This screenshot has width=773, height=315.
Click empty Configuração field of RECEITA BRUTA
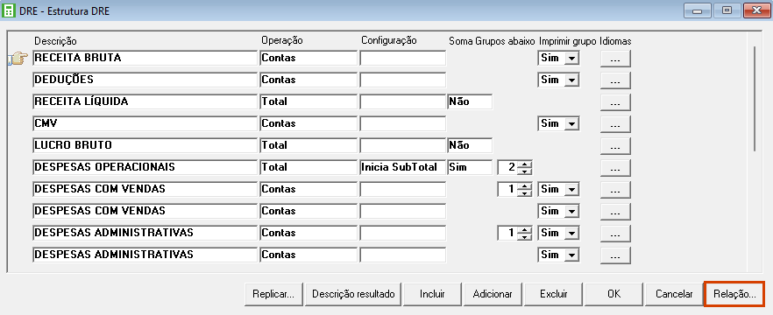tap(403, 58)
